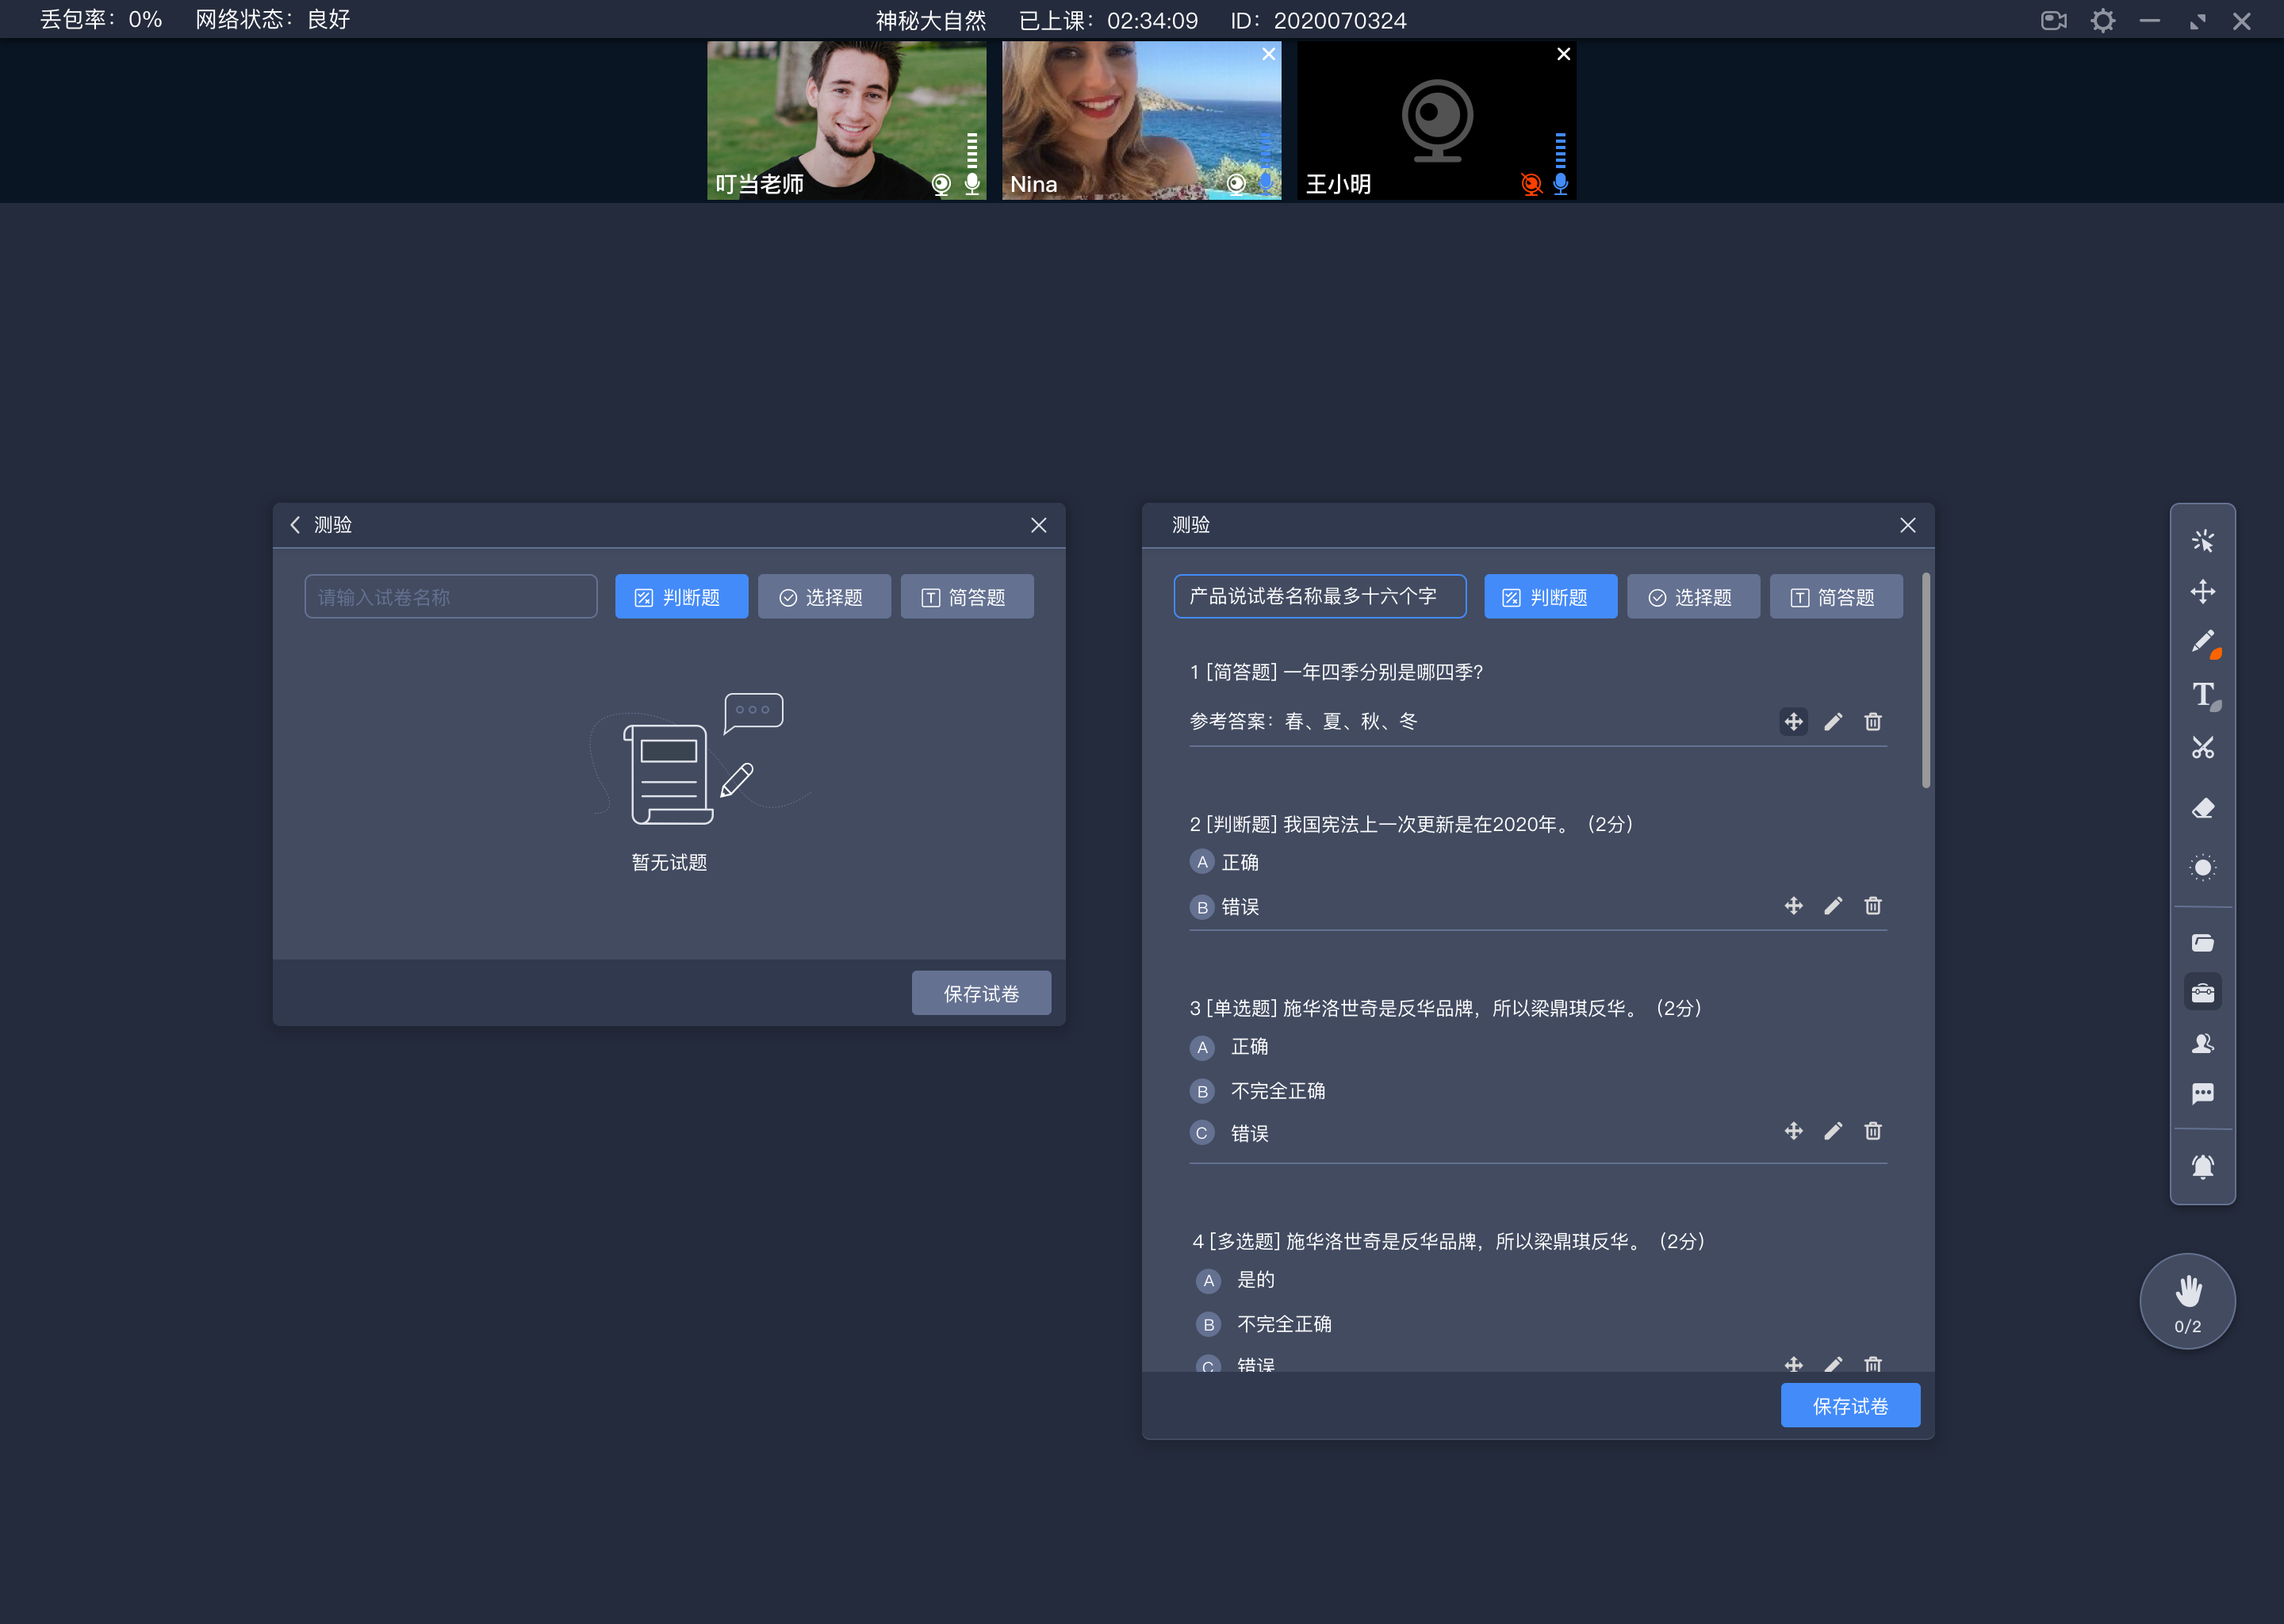Screen dimensions: 2284x1624
Task: Click the add question icon for question 2
Action: (1792, 905)
